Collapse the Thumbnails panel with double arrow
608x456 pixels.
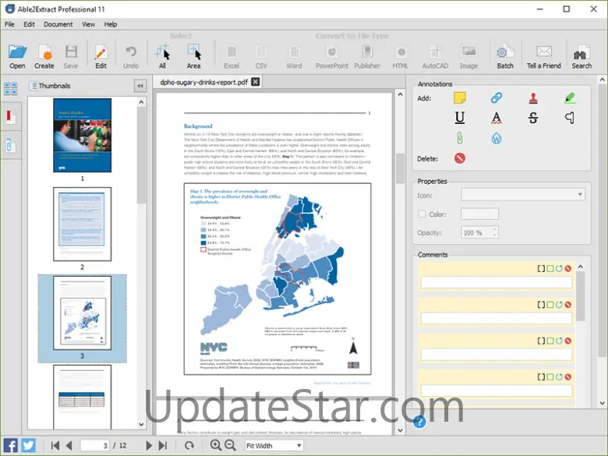[140, 86]
